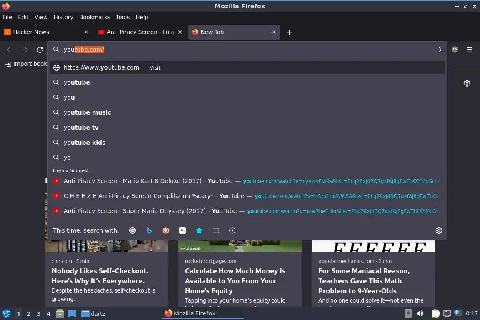
Task: Open Calculate How Much Money article
Action: click(x=235, y=281)
